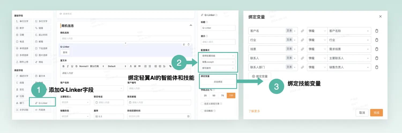Click the 查询 button under Q-Linker
Image resolution: width=402 pixels, height=133 pixels.
tap(65, 53)
